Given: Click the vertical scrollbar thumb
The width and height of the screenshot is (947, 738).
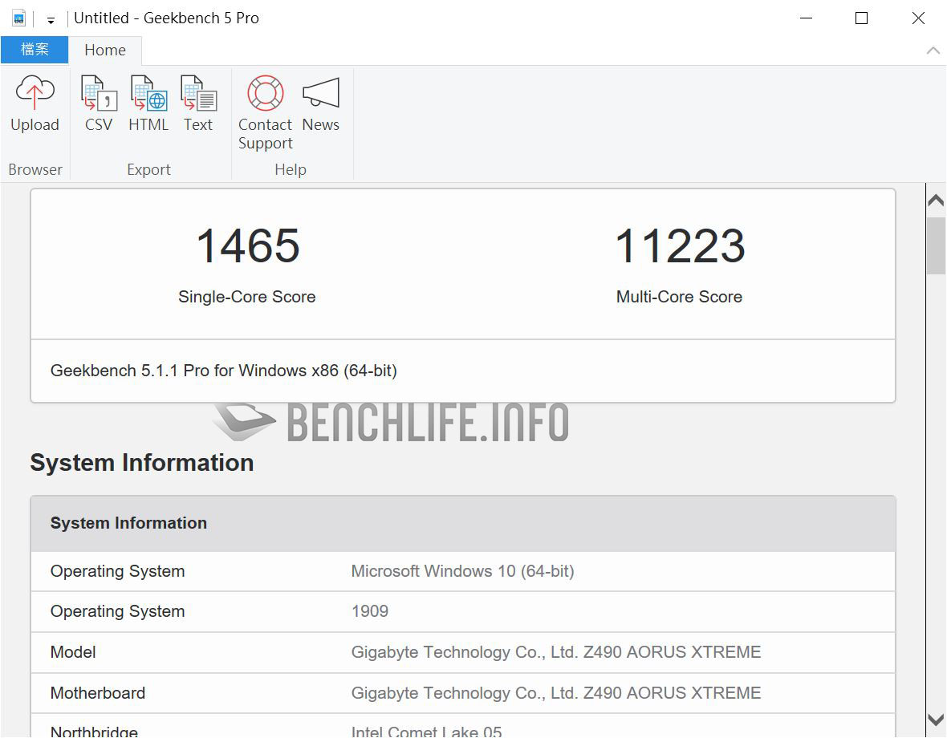Looking at the screenshot, I should [936, 245].
